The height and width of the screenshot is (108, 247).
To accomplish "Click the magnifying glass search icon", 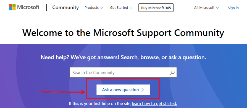I will click(172, 73).
